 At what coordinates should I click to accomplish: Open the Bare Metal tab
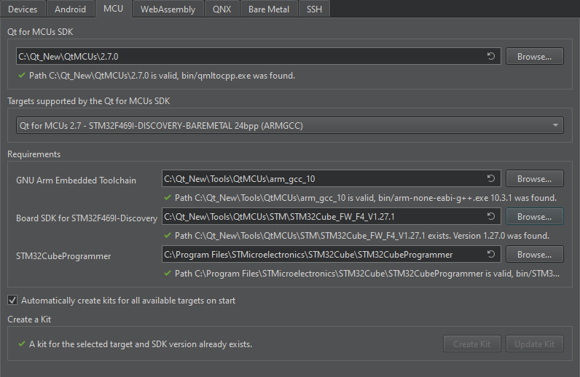pos(267,9)
